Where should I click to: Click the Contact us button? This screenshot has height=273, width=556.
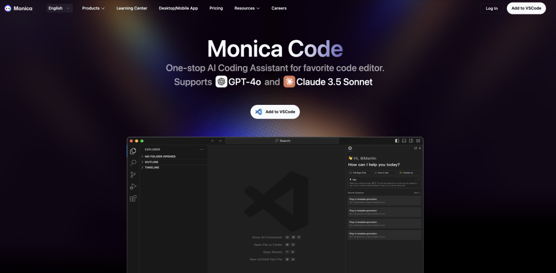tap(410, 173)
